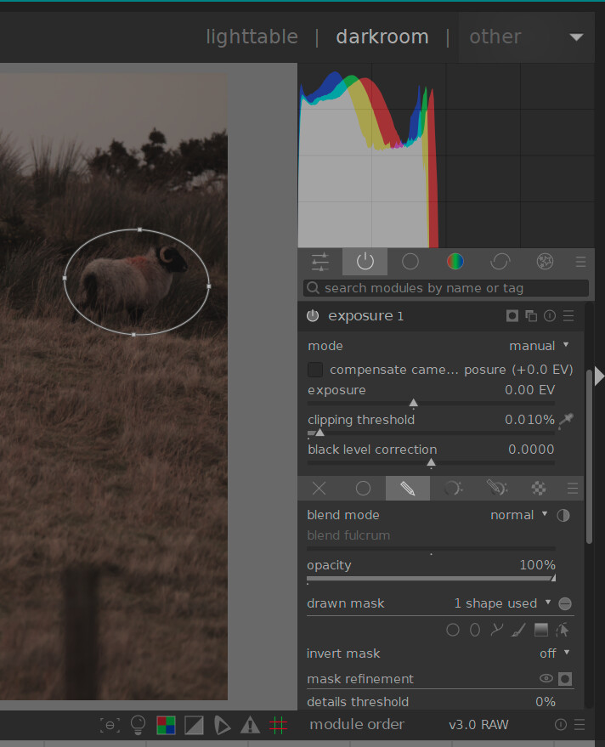
Task: Click the opacity slider
Action: click(x=431, y=578)
